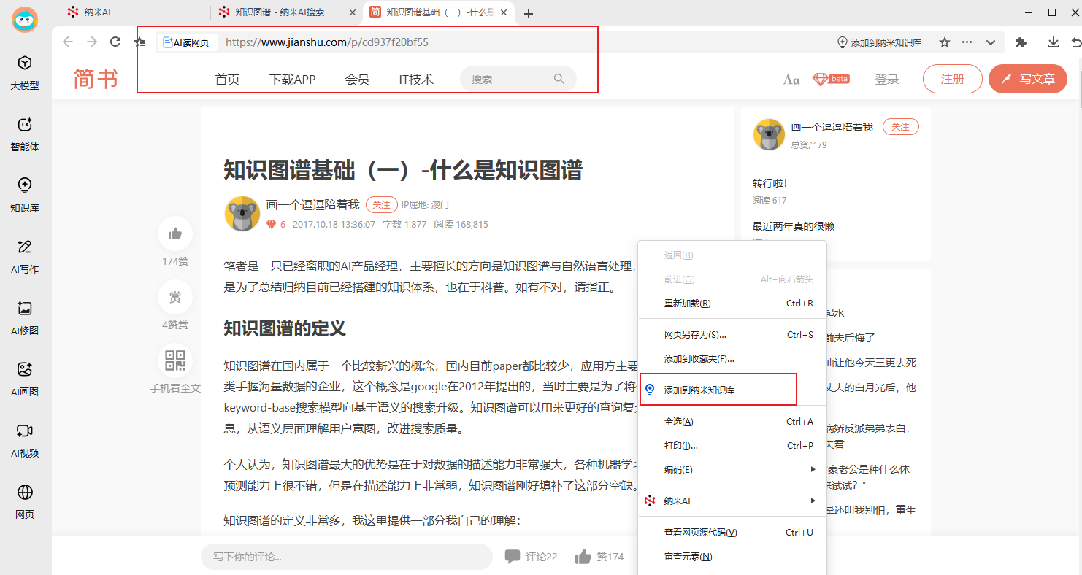Viewport: 1082px width, 575px height.
Task: Reload the page with the refresh icon
Action: 115,42
